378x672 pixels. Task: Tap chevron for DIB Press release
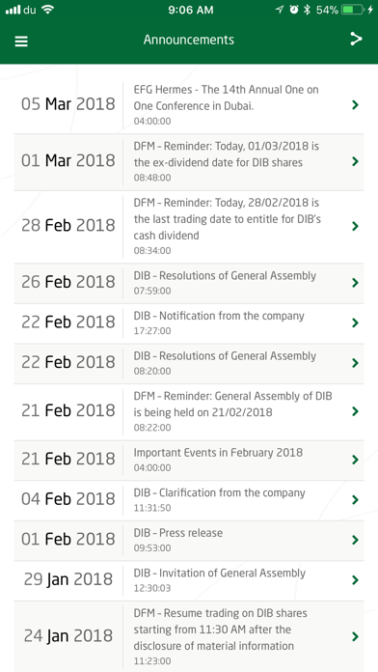click(x=355, y=540)
